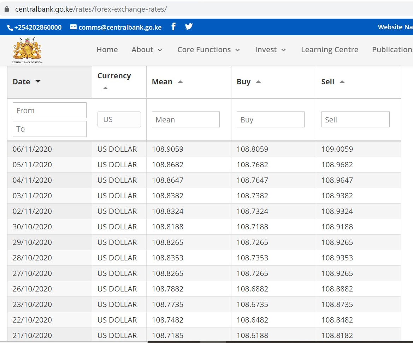
Task: Select the date 26/10/2020
Action: tap(32, 289)
